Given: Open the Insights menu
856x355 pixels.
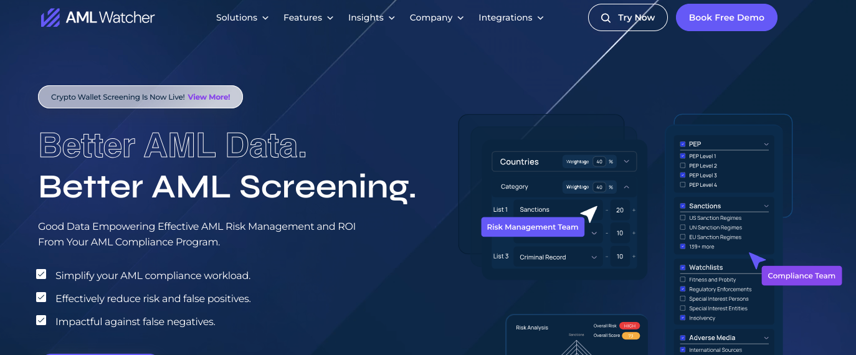Looking at the screenshot, I should click(x=372, y=17).
